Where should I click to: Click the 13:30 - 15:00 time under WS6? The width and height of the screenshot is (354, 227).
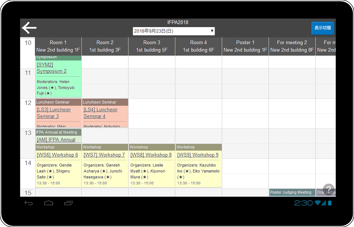coord(48,183)
